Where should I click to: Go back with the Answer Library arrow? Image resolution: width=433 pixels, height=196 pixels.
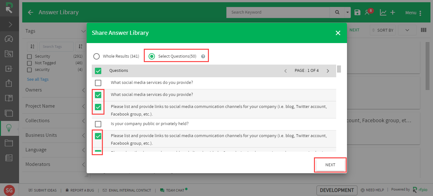pos(30,12)
